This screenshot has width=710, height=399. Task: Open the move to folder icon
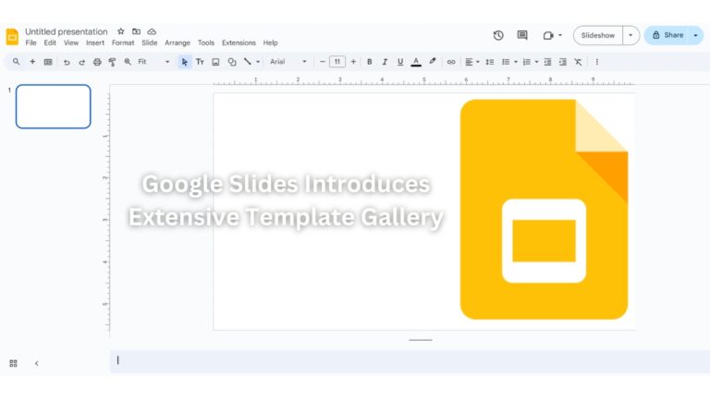pos(136,31)
